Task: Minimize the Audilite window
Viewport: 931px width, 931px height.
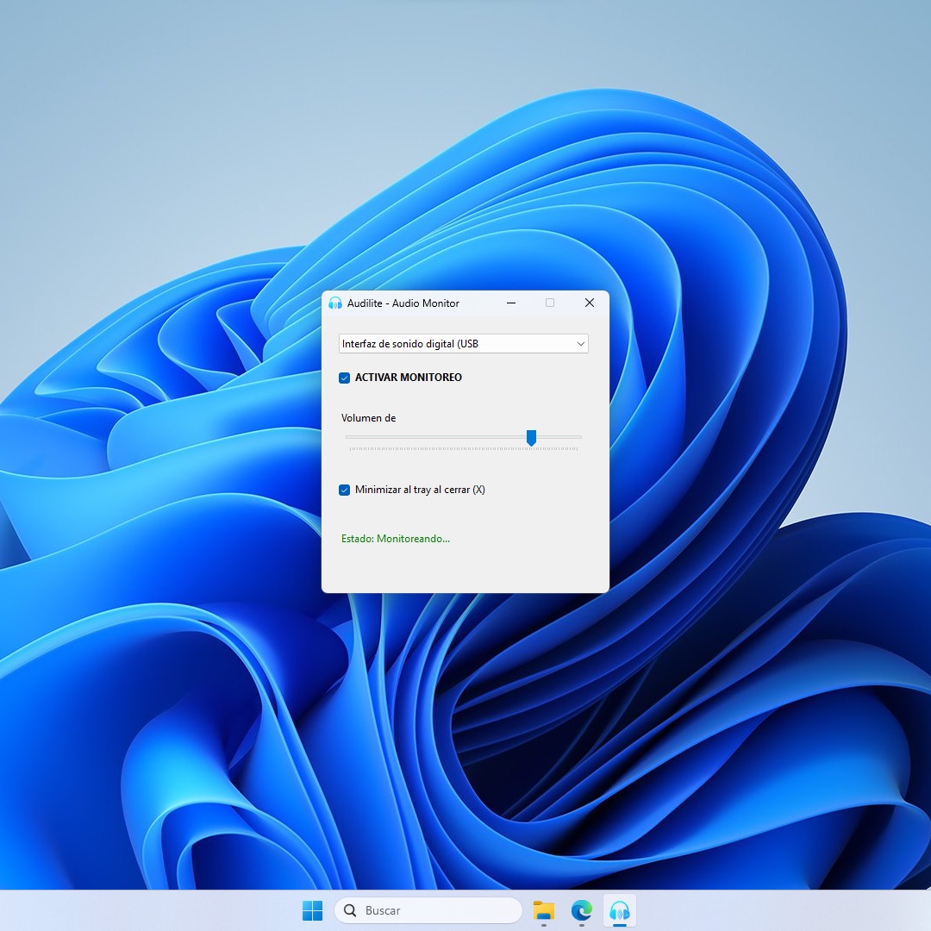Action: (x=510, y=303)
